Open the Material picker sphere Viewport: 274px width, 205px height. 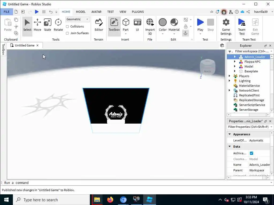pyautogui.click(x=174, y=22)
